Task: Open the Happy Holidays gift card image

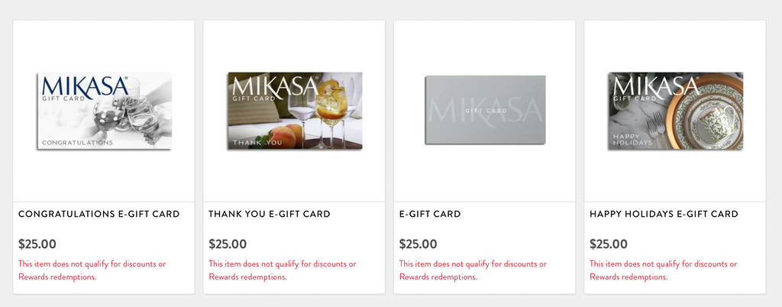Action: coord(675,111)
